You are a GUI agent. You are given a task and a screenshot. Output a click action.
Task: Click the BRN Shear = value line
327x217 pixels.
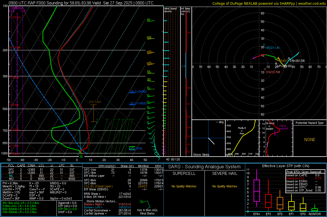click(108, 194)
